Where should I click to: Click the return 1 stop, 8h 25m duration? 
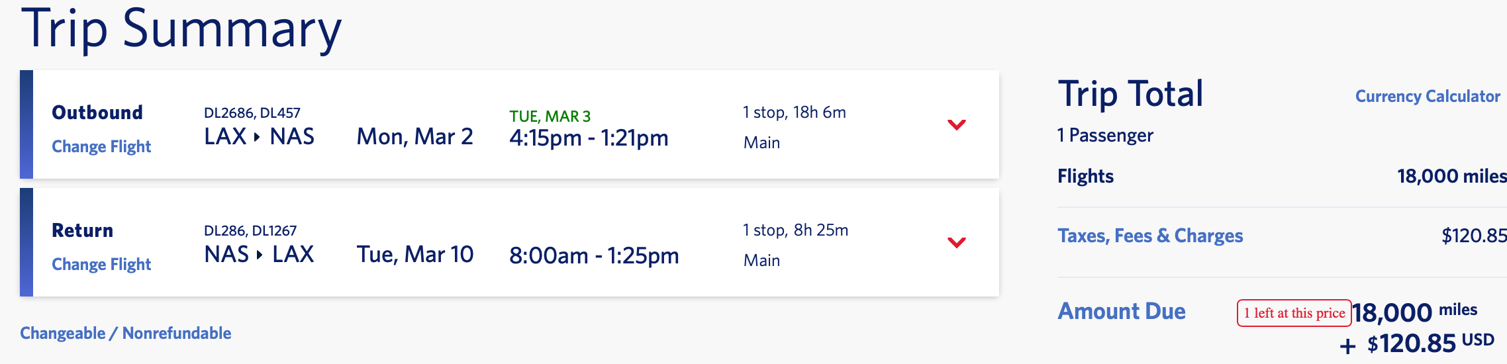click(x=795, y=230)
